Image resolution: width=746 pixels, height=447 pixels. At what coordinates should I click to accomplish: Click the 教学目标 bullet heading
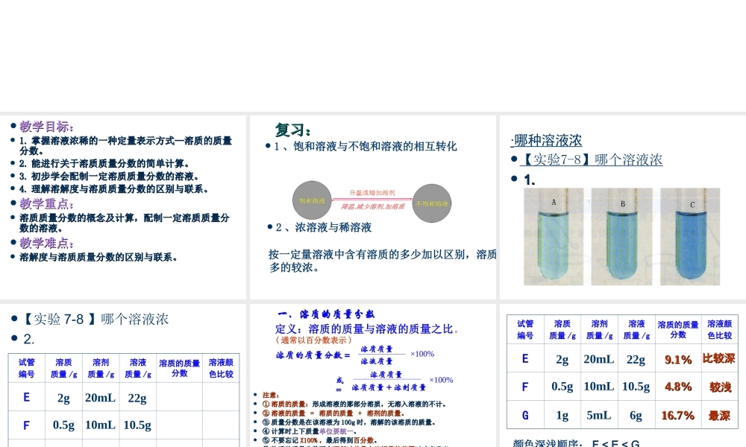click(46, 127)
